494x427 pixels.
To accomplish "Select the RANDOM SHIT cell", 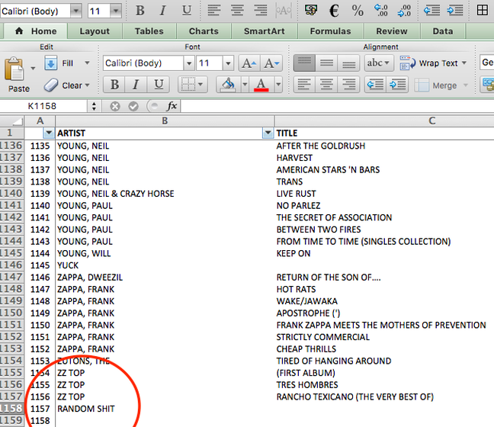I will point(86,409).
